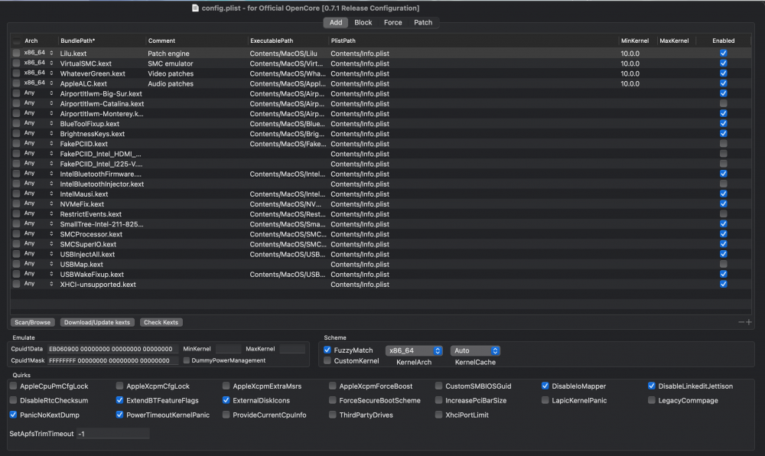Click the Enabled column header
The width and height of the screenshot is (765, 456).
click(723, 41)
